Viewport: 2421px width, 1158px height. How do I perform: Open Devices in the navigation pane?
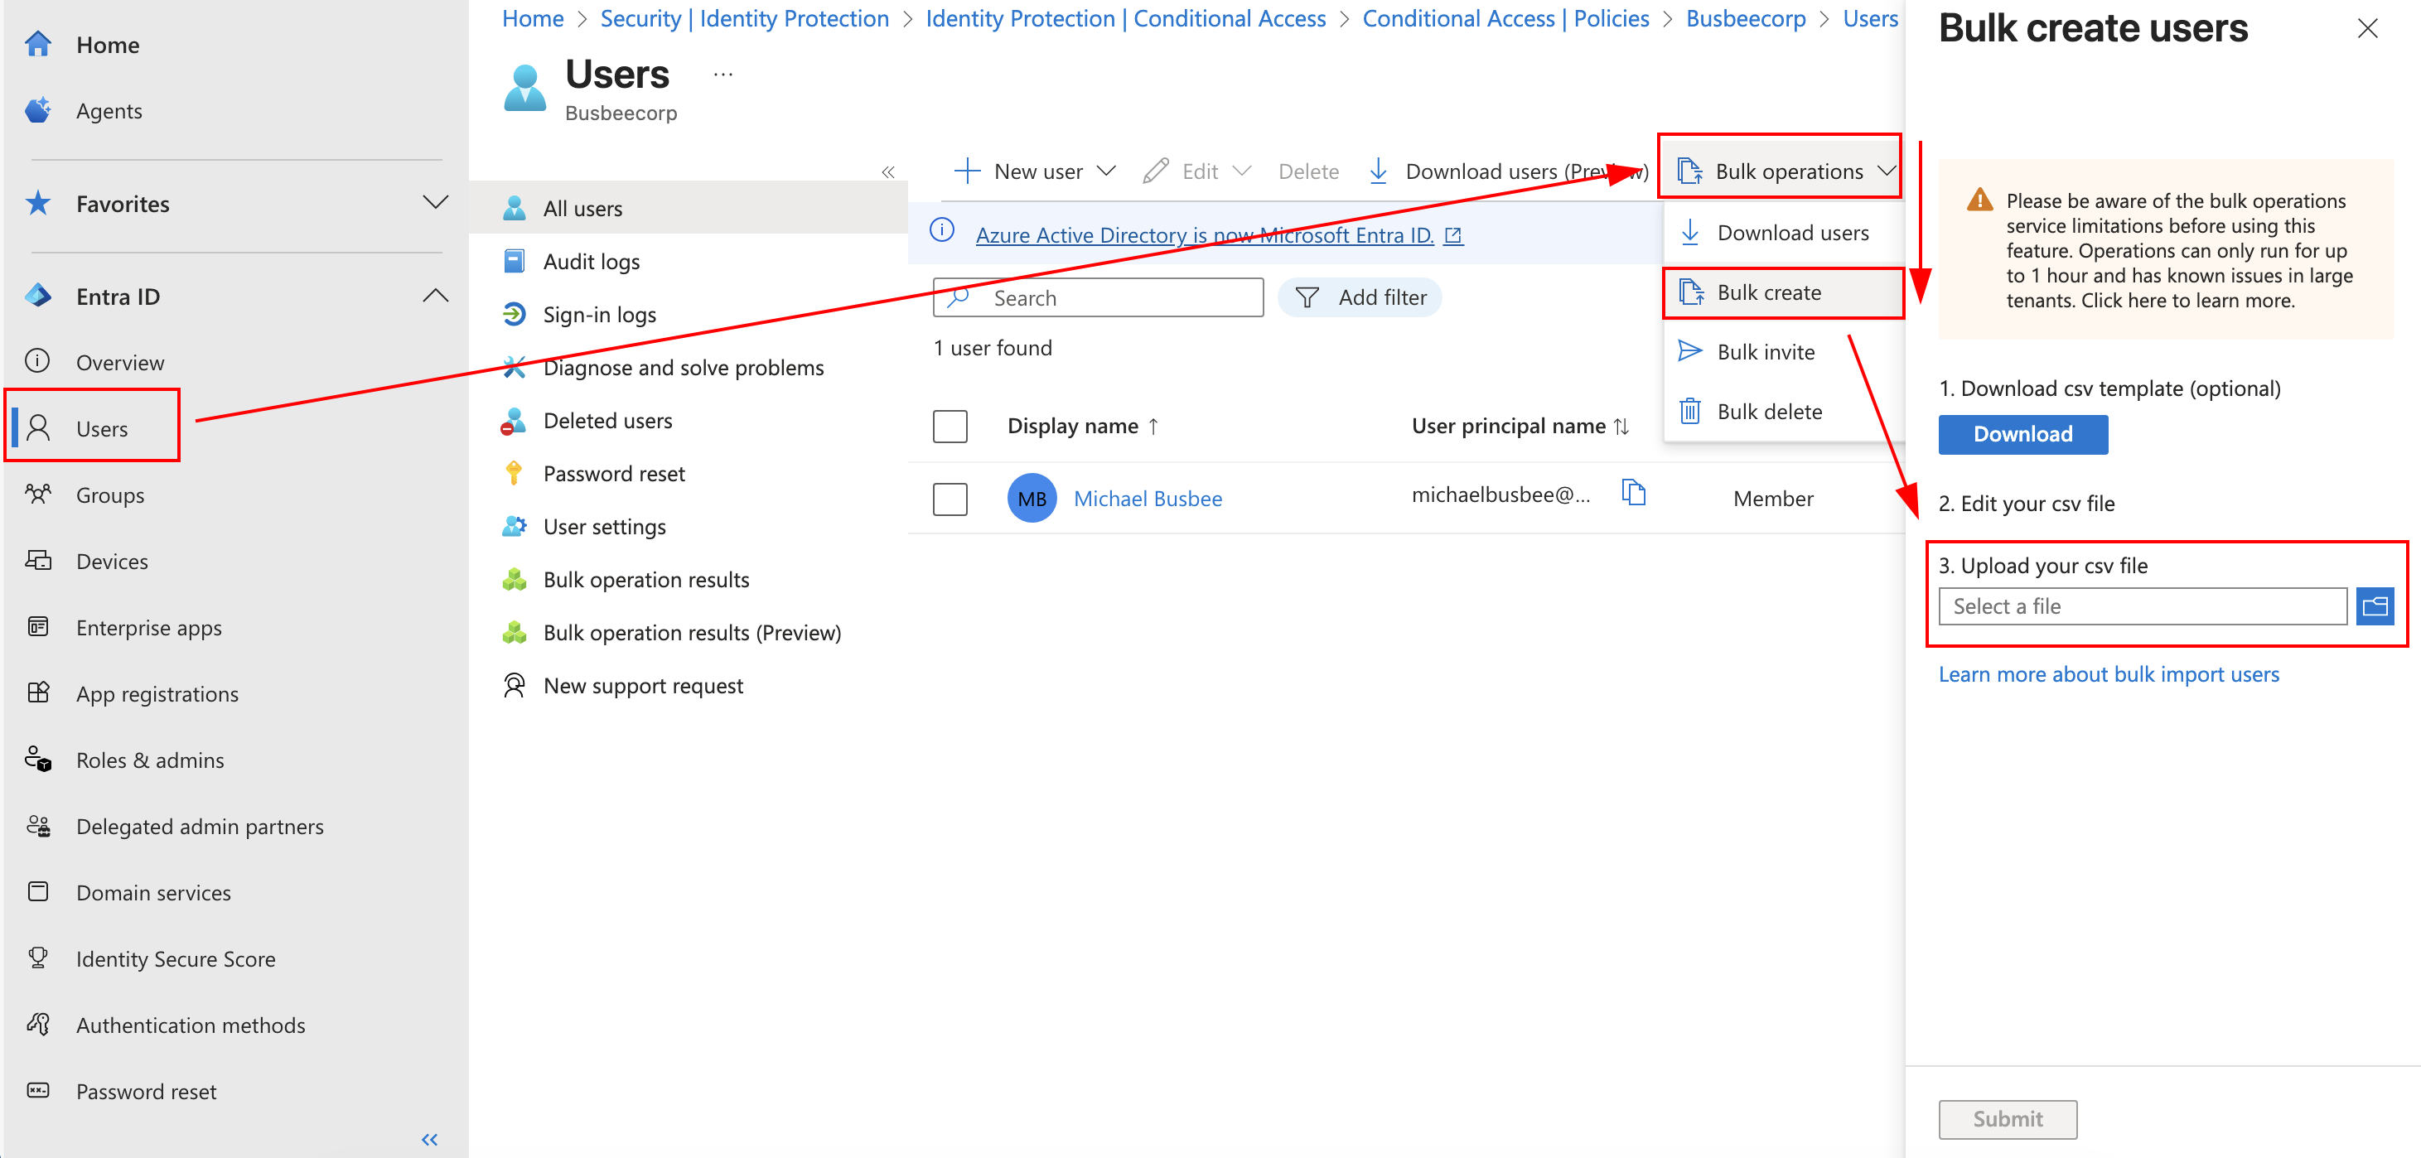(111, 561)
